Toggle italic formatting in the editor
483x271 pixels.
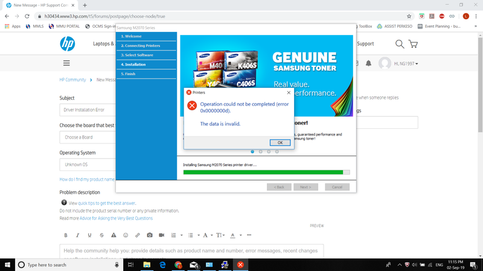click(78, 235)
